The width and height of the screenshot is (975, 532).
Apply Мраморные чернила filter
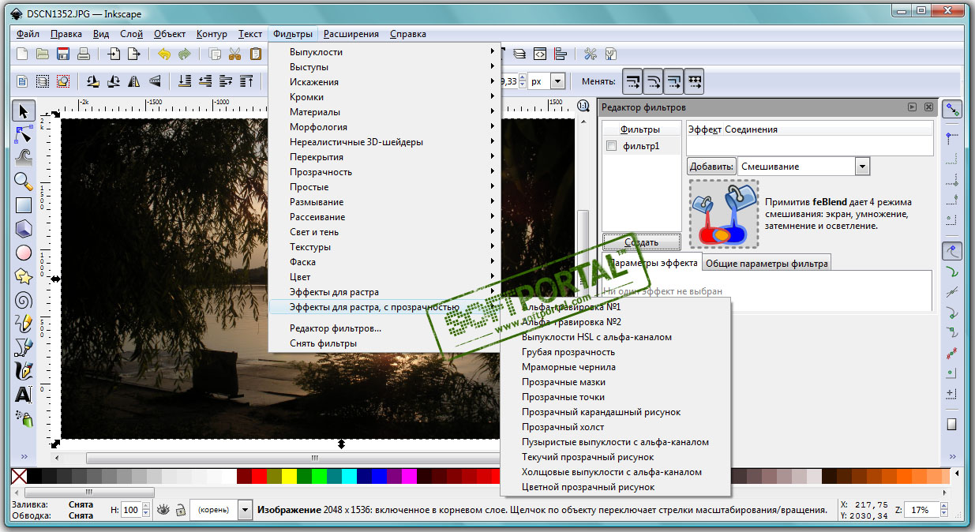[x=616, y=367]
